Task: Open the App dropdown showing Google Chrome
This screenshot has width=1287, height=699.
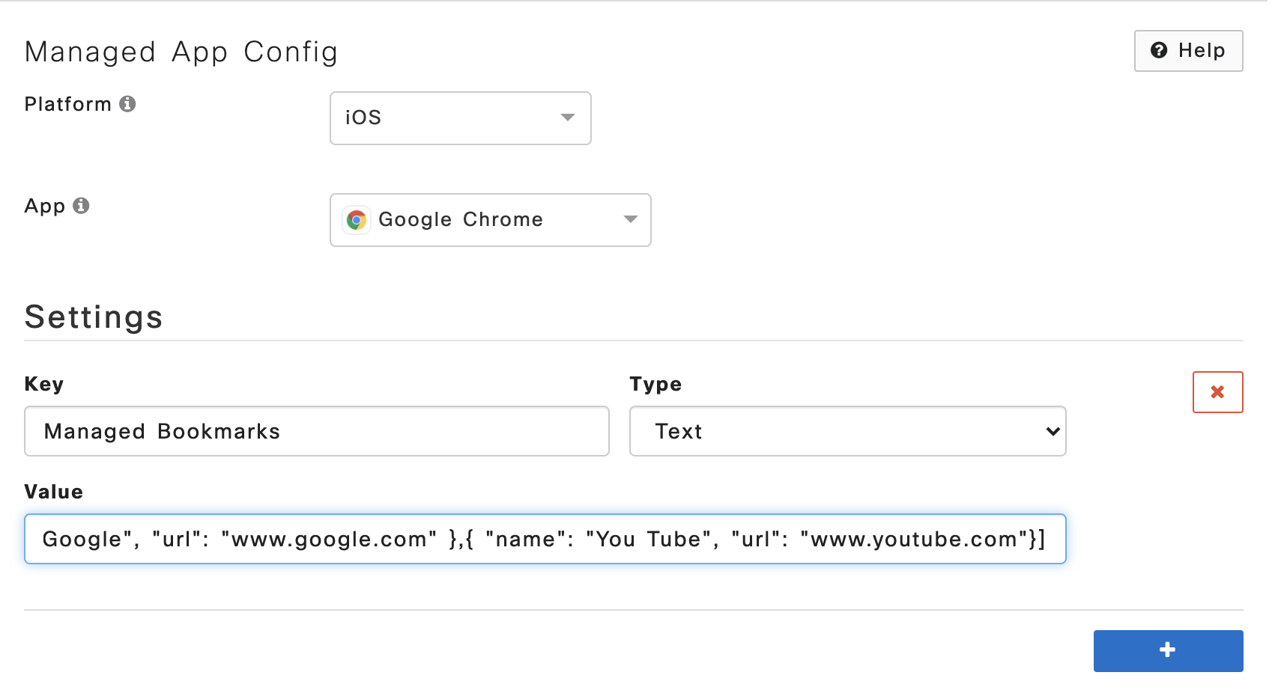Action: tap(490, 219)
